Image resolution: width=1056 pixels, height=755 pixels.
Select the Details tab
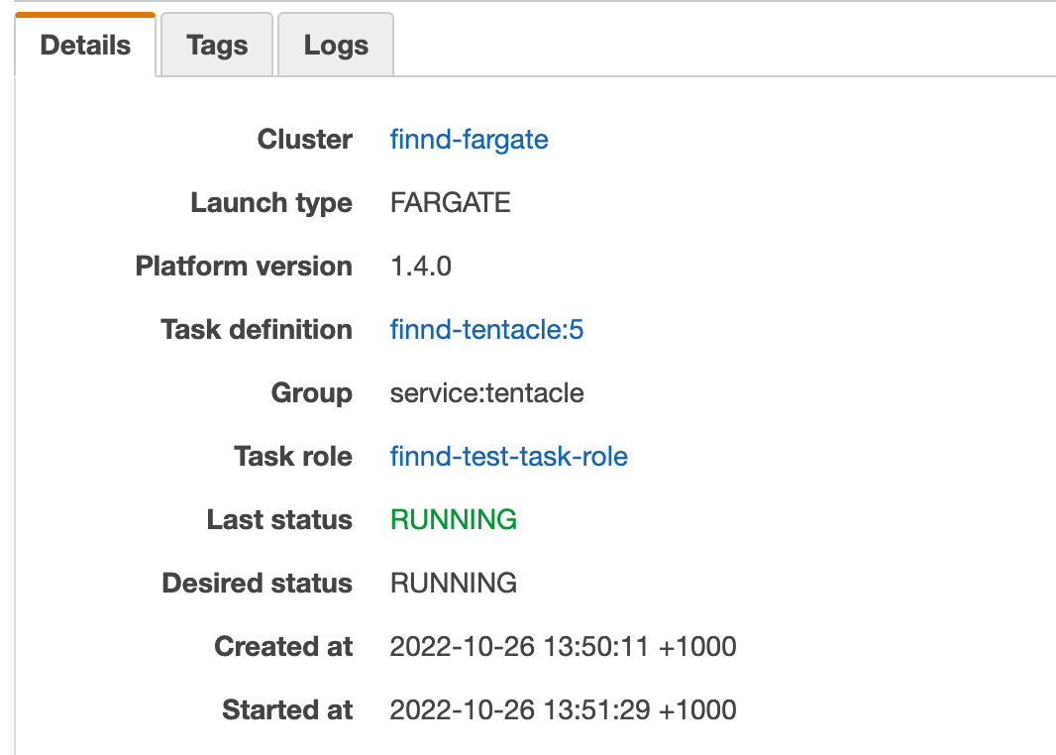click(83, 44)
